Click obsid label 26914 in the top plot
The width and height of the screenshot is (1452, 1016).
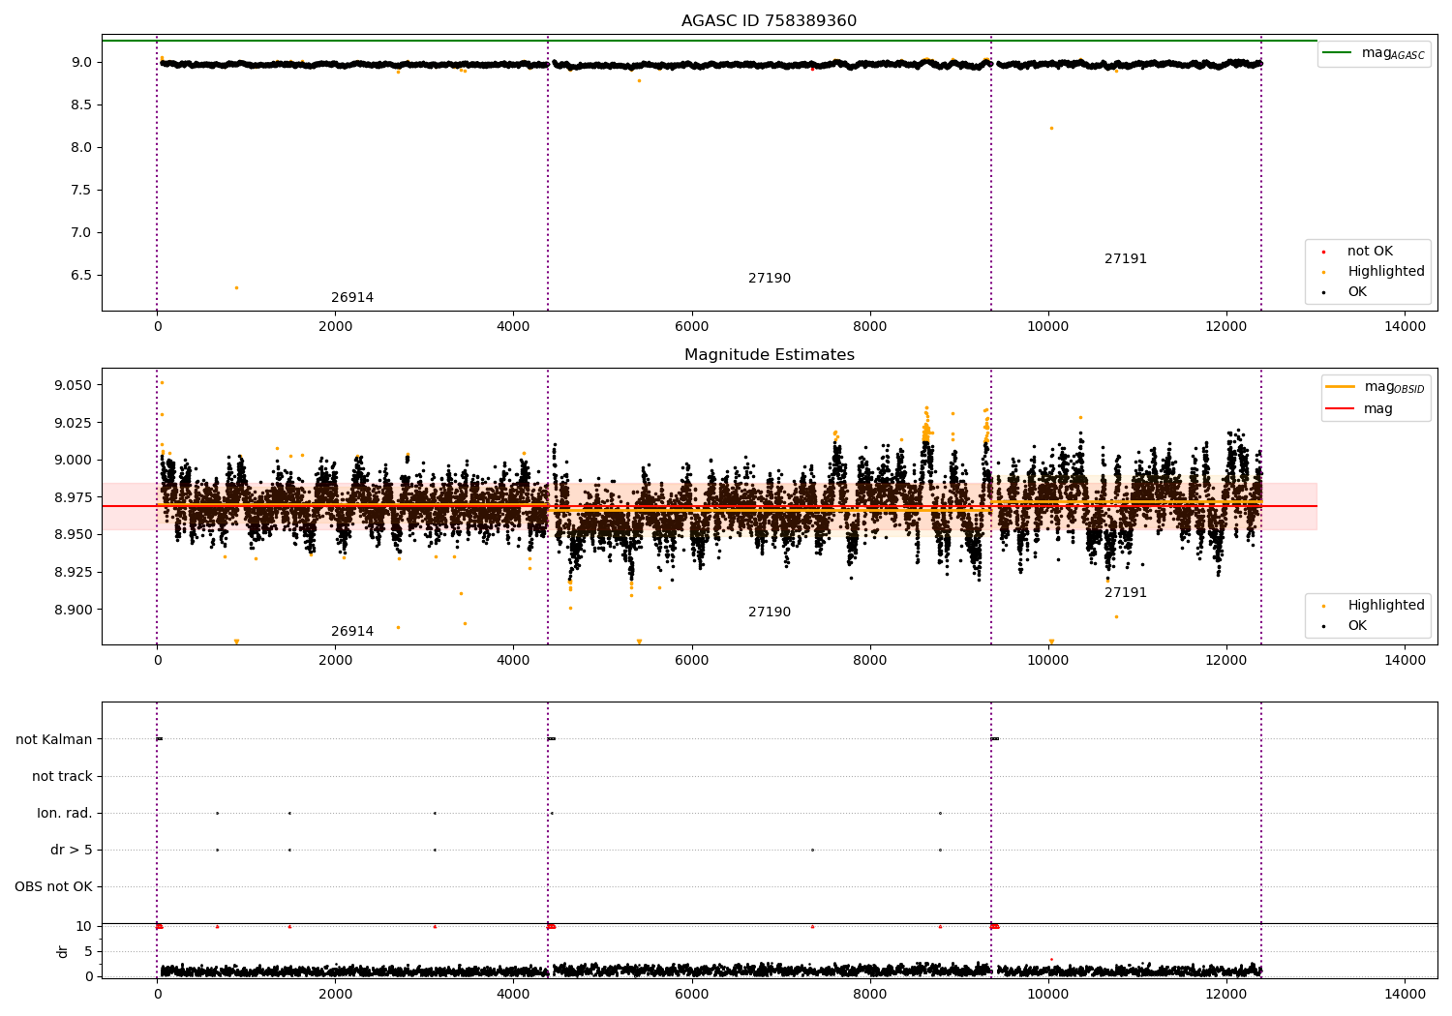pyautogui.click(x=352, y=298)
